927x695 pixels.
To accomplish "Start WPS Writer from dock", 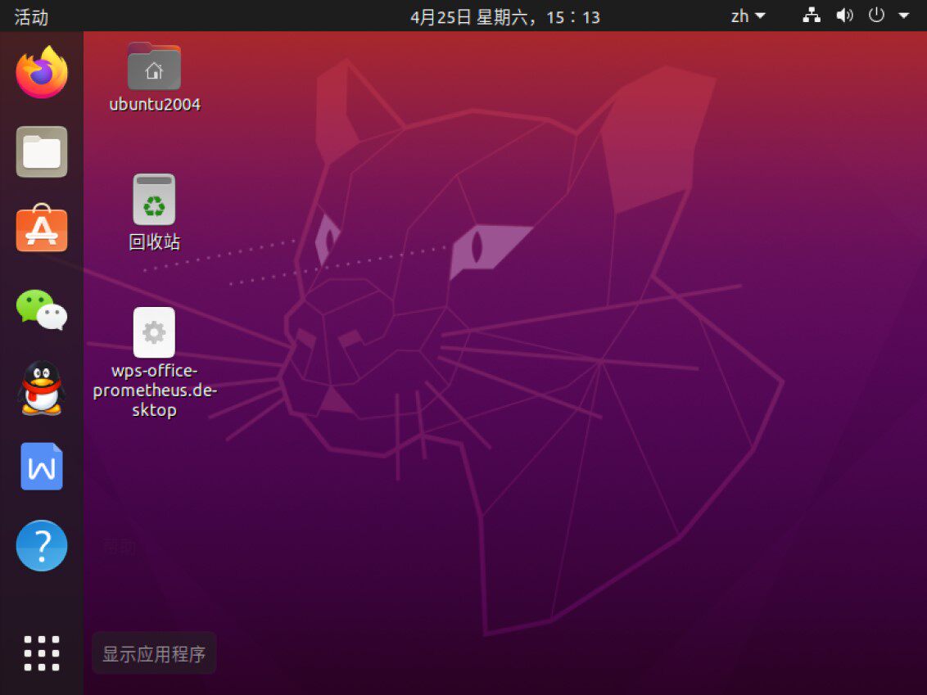I will coord(42,467).
